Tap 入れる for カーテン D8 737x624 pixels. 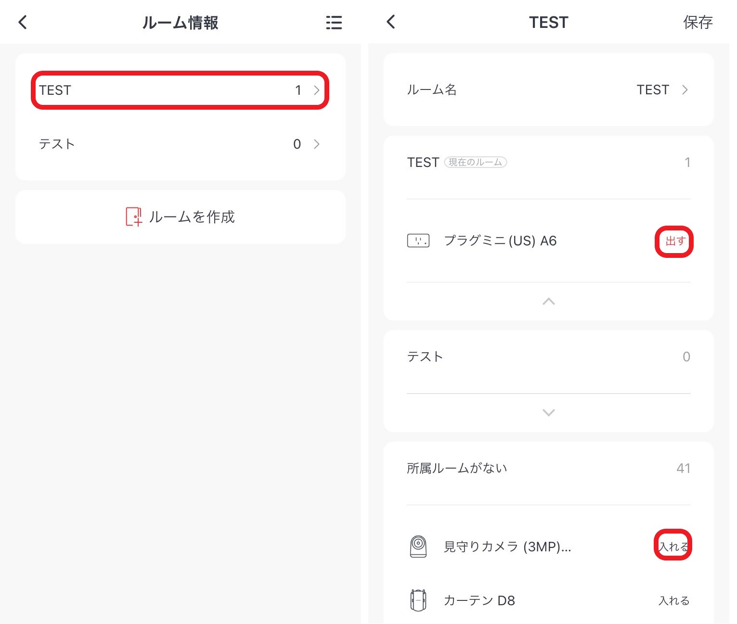pyautogui.click(x=674, y=600)
